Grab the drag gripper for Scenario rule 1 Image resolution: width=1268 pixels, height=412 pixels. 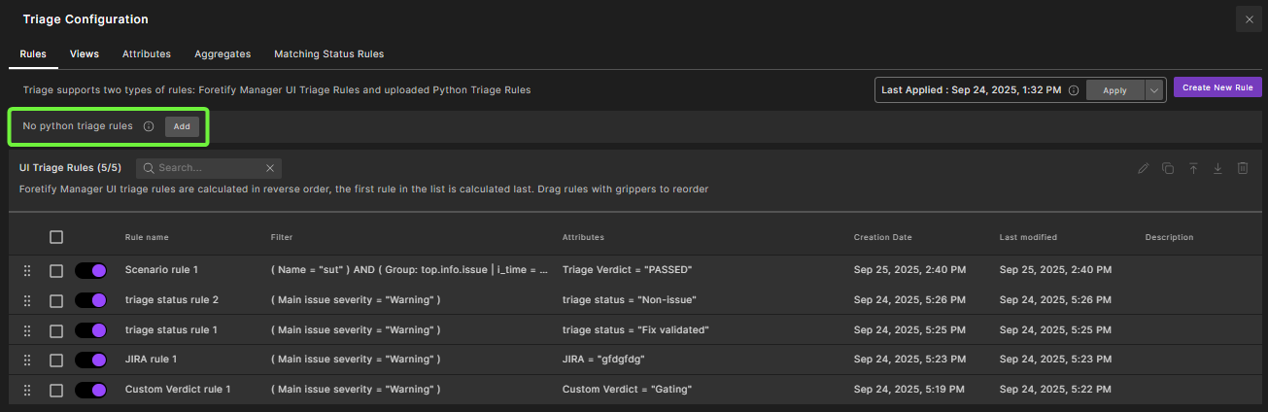pyautogui.click(x=27, y=270)
